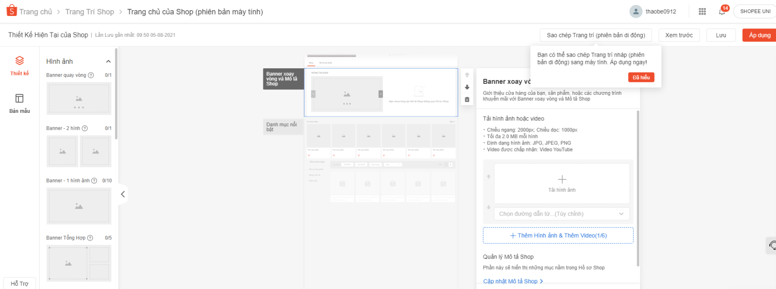The height and width of the screenshot is (289, 776).
Task: Move the banner component down with arrow
Action: click(x=467, y=87)
